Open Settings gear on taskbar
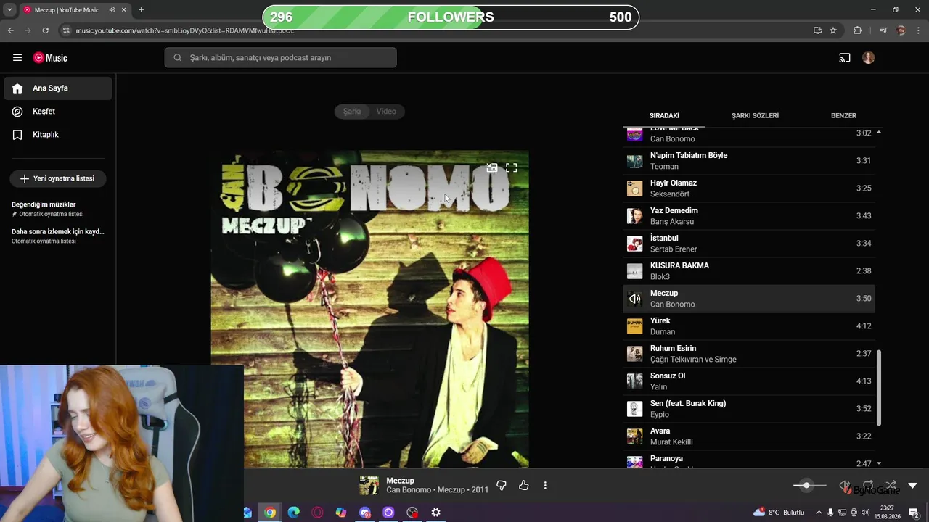Screen dimensions: 929x522 435,513
